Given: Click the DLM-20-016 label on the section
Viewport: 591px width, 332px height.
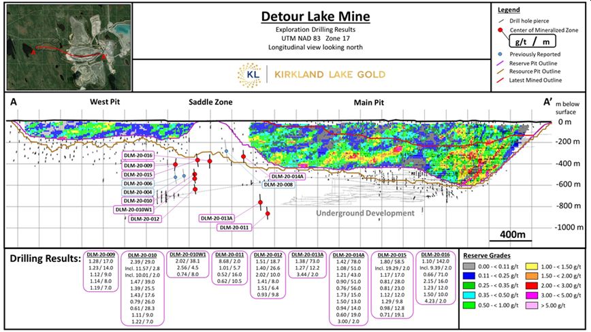Looking at the screenshot, I should (x=138, y=156).
